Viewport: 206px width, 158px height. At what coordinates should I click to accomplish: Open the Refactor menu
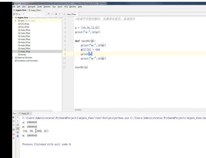[x=47, y=7]
